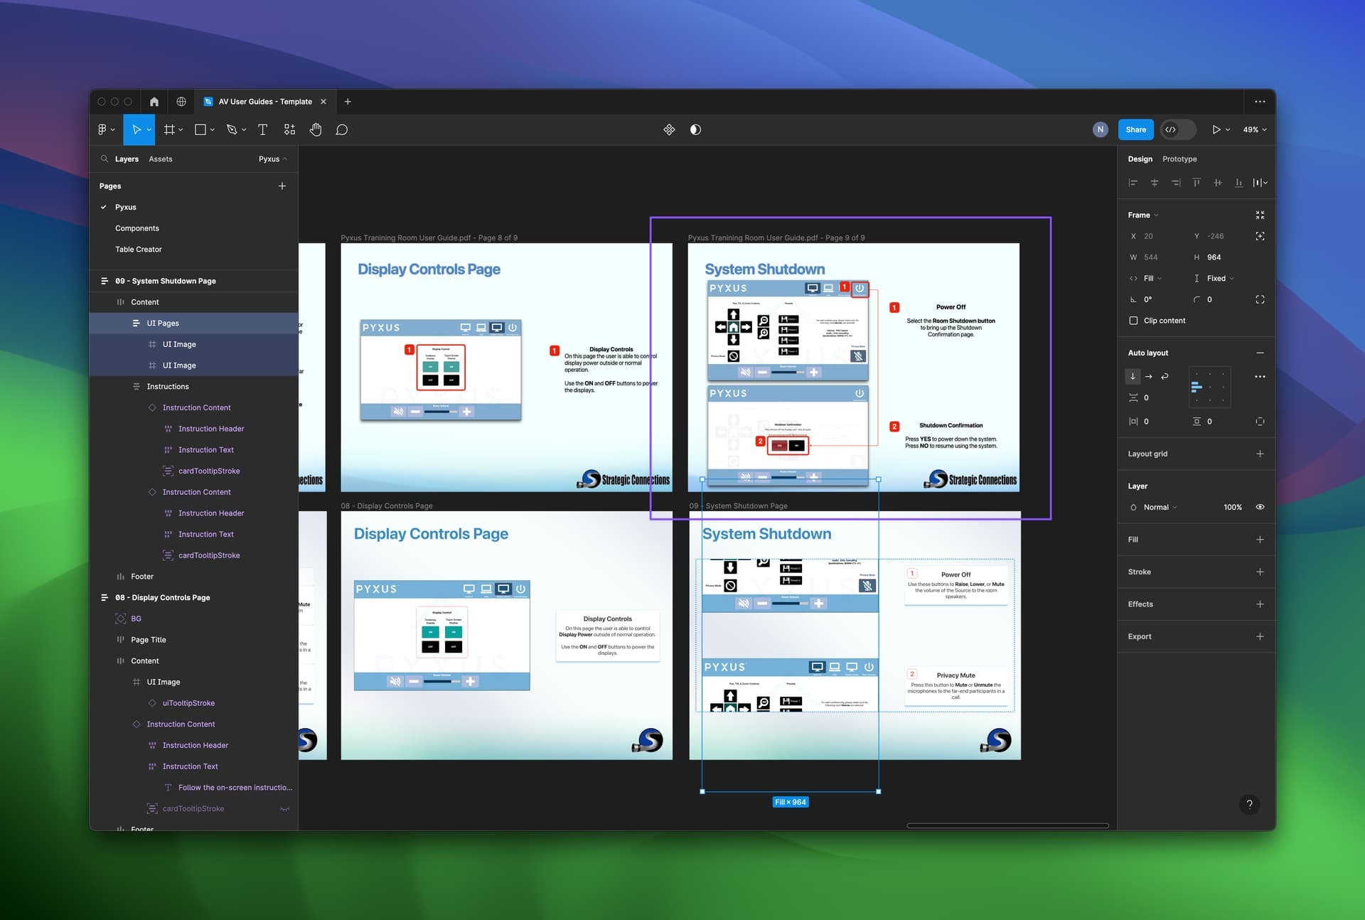Add a Stroke with plus button
The image size is (1365, 920).
[x=1260, y=572]
